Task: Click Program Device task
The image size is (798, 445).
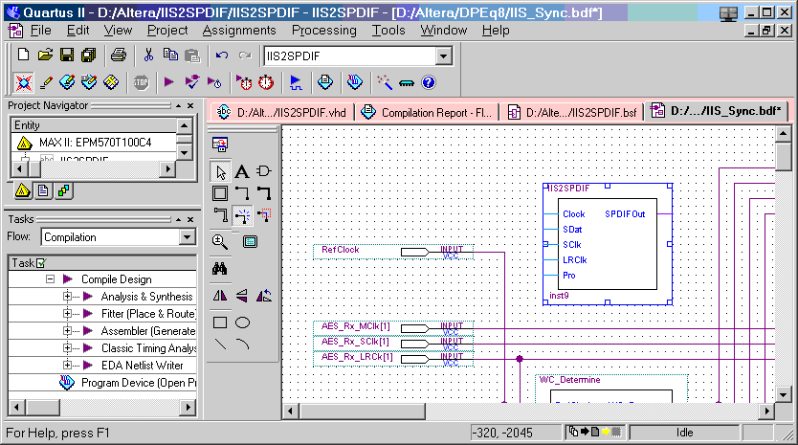Action: 127,383
